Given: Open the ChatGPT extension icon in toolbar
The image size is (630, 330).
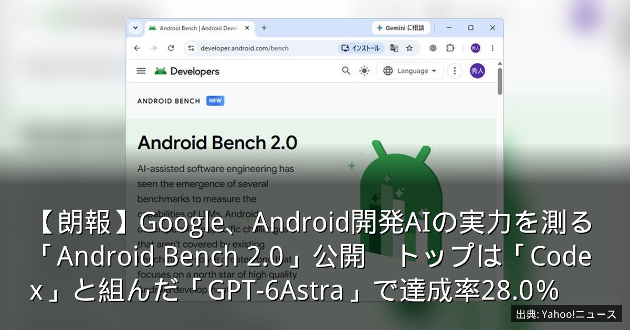Looking at the screenshot, I should coord(433,48).
